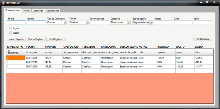Click the saldo cell '144,77'

[x=204, y=67]
